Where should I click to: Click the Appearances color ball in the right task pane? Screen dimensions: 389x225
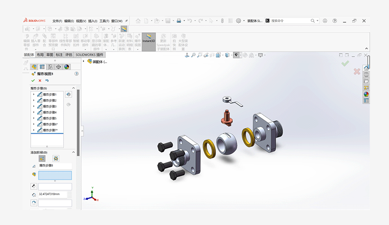tap(366, 94)
